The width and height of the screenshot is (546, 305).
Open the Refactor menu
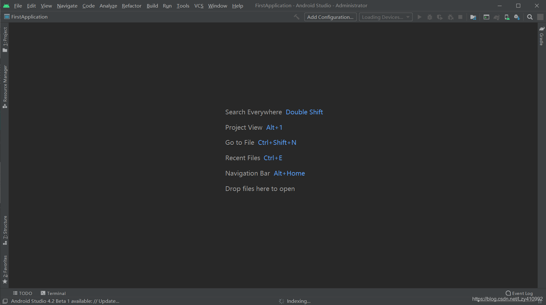(131, 6)
